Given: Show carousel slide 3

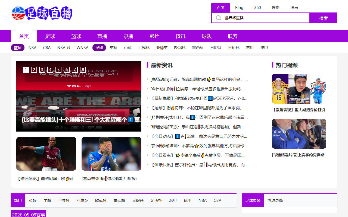Looking at the screenshot, I should point(42,70).
